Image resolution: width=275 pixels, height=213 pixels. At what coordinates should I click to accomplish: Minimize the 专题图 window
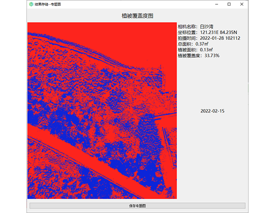[217, 4]
